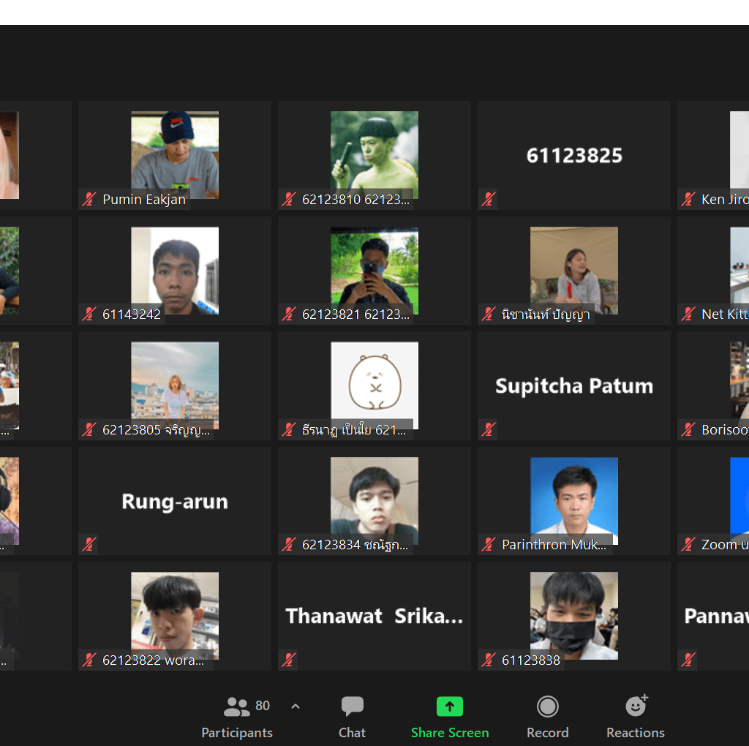Click the Pumin Eakjan name label

(144, 199)
